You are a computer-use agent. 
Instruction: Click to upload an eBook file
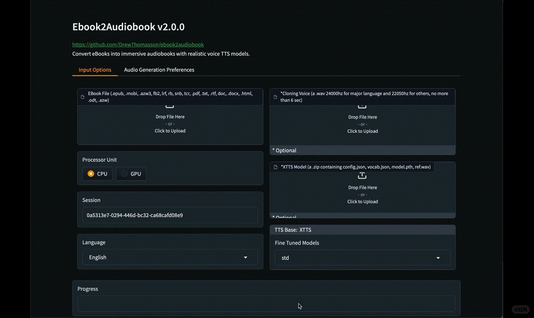click(170, 131)
